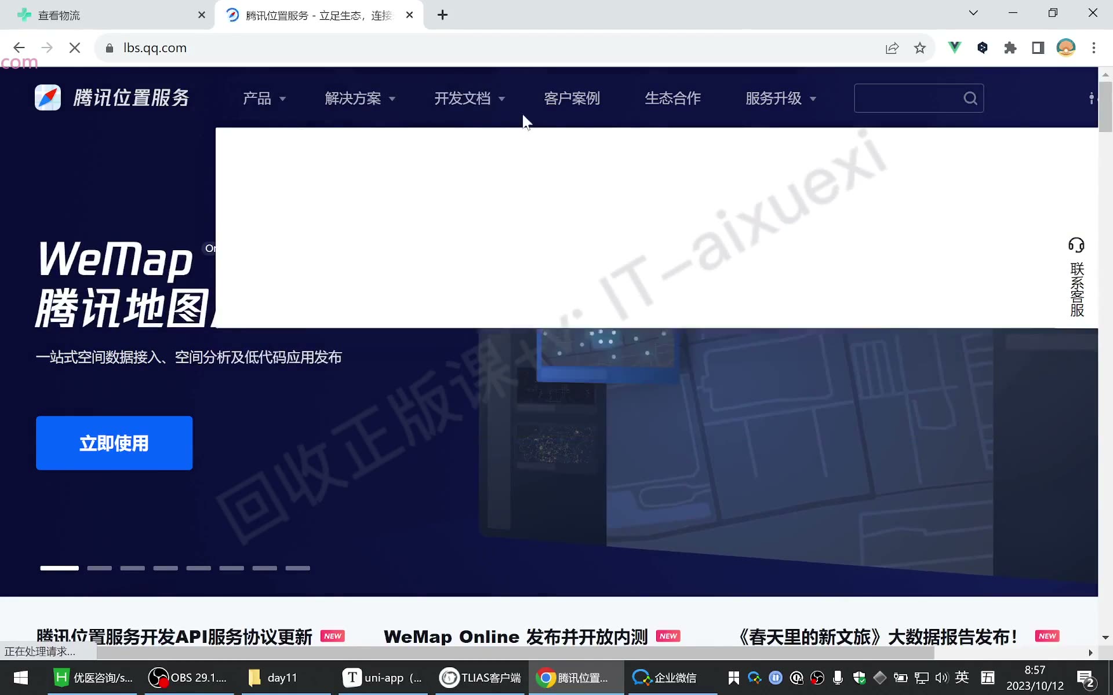Screen dimensions: 1113x695
Task: Stop page loading with the X button
Action: tap(75, 48)
